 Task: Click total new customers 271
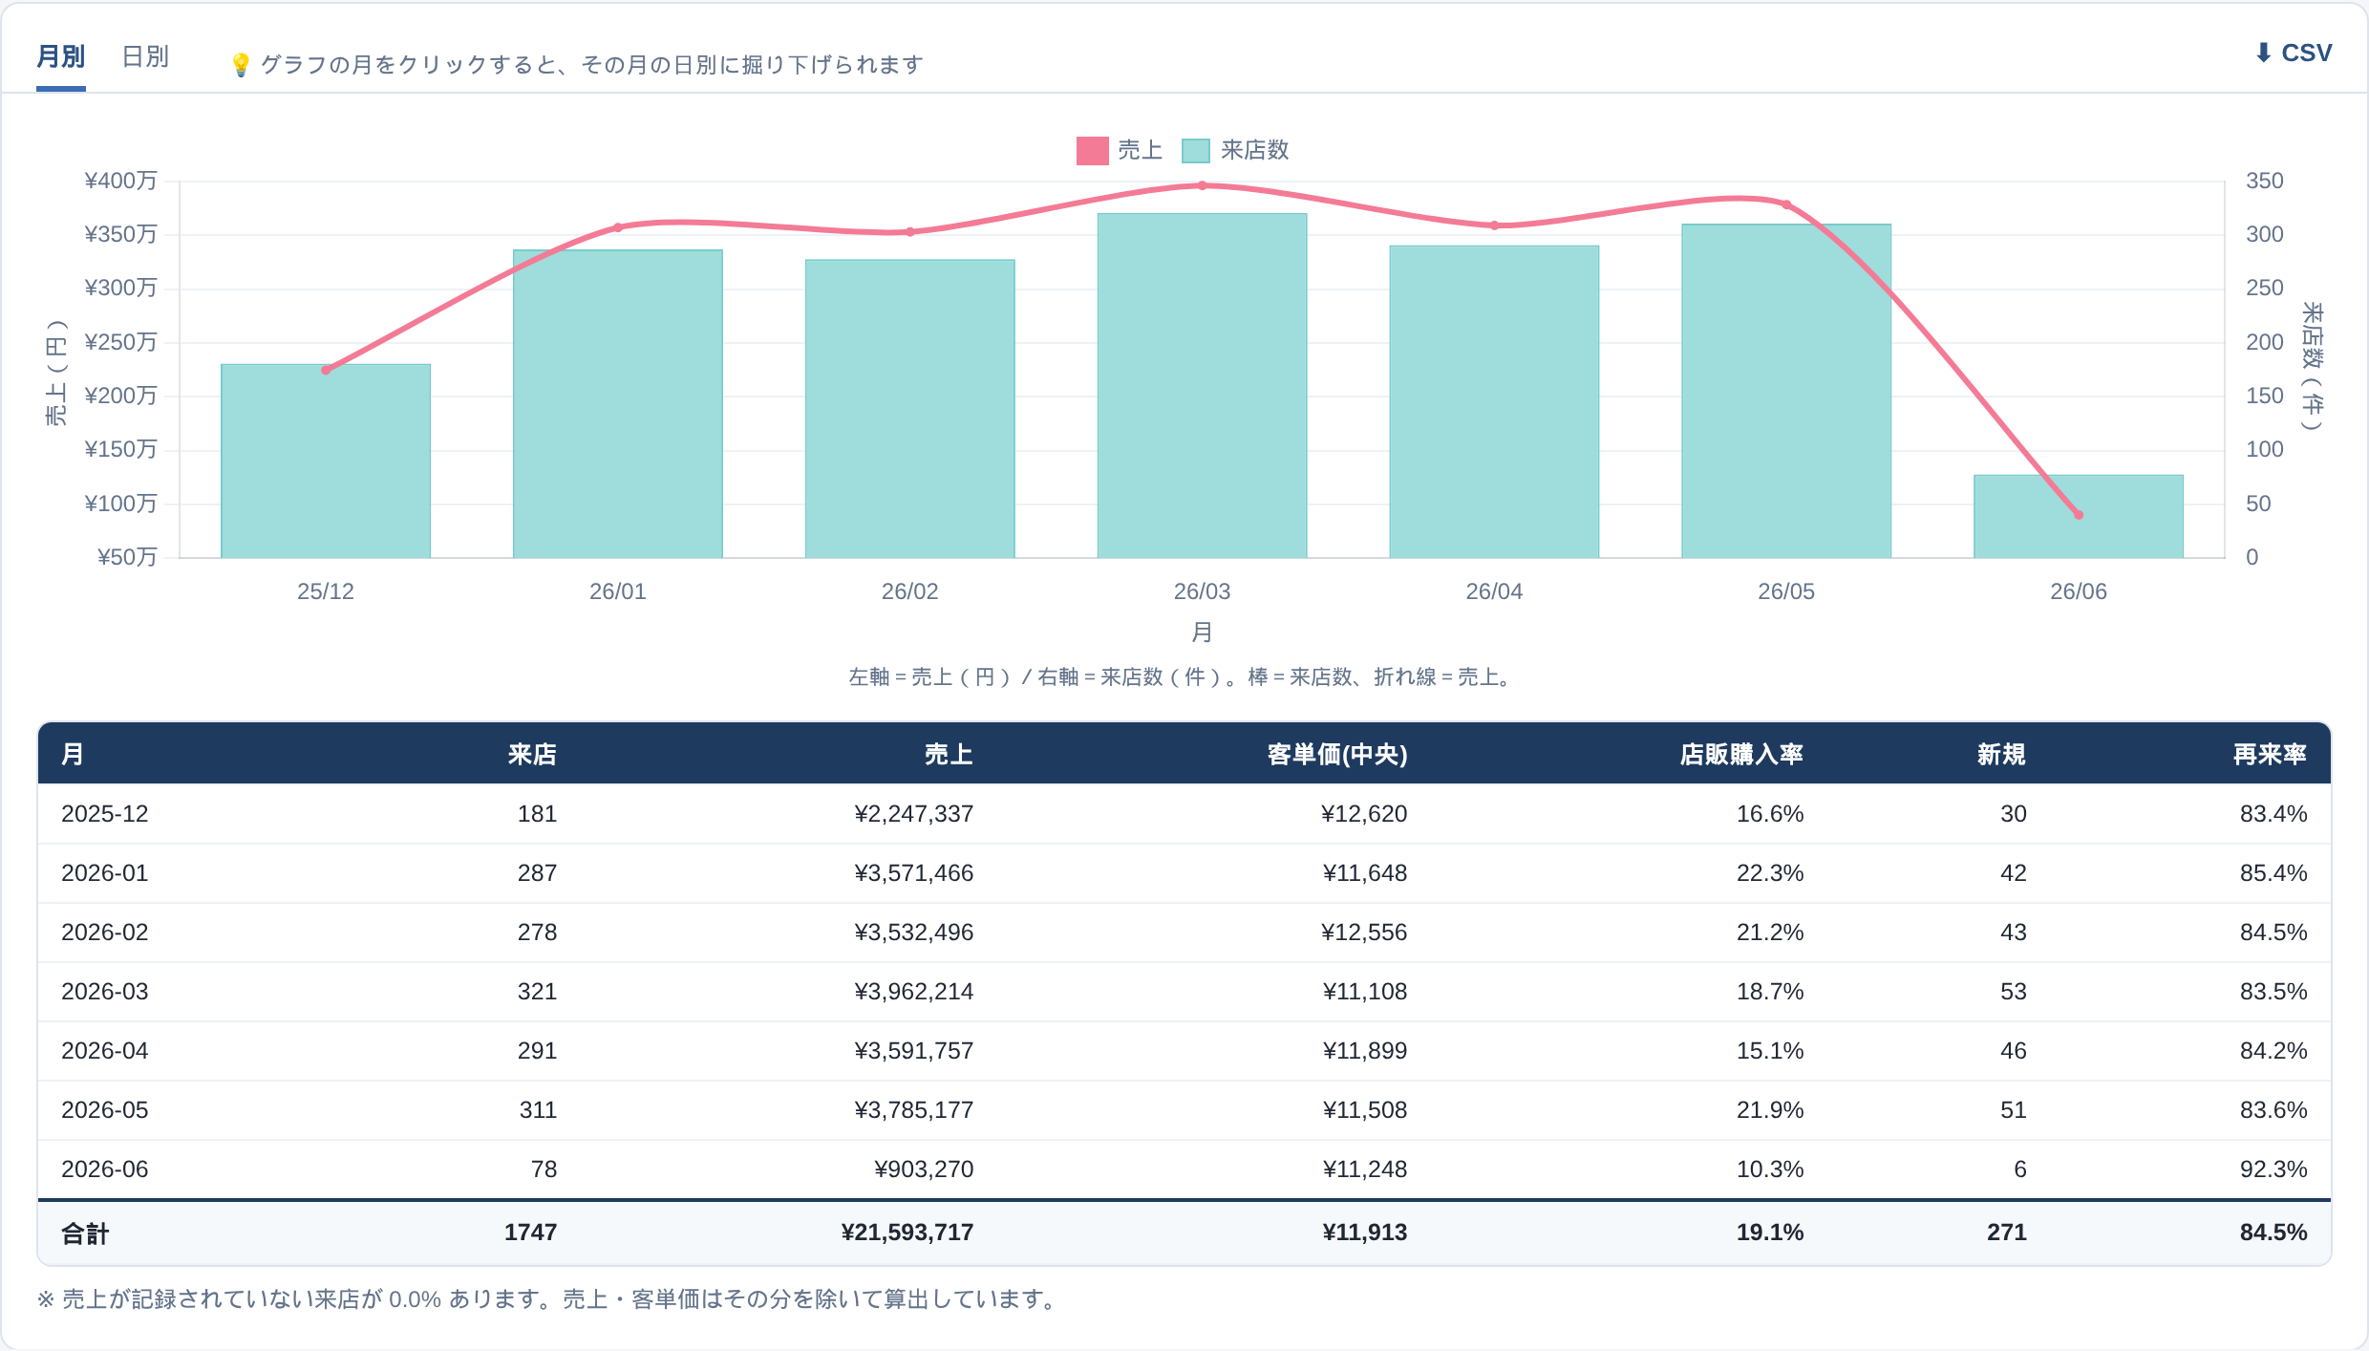pyautogui.click(x=2006, y=1233)
